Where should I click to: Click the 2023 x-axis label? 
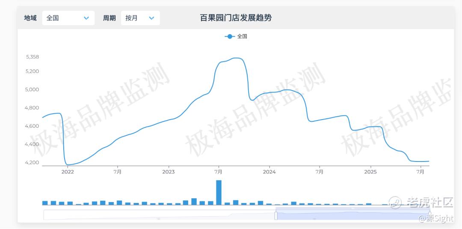point(168,172)
